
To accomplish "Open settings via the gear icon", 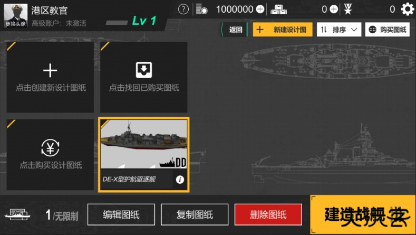I will pyautogui.click(x=407, y=10).
